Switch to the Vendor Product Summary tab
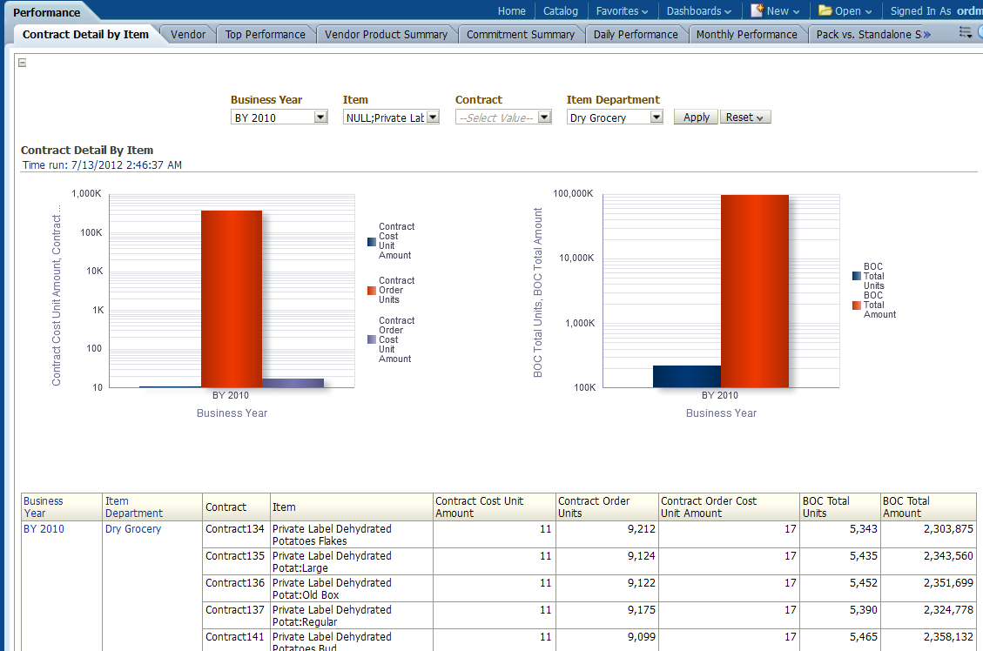Screen dimensions: 983x651 tap(386, 34)
